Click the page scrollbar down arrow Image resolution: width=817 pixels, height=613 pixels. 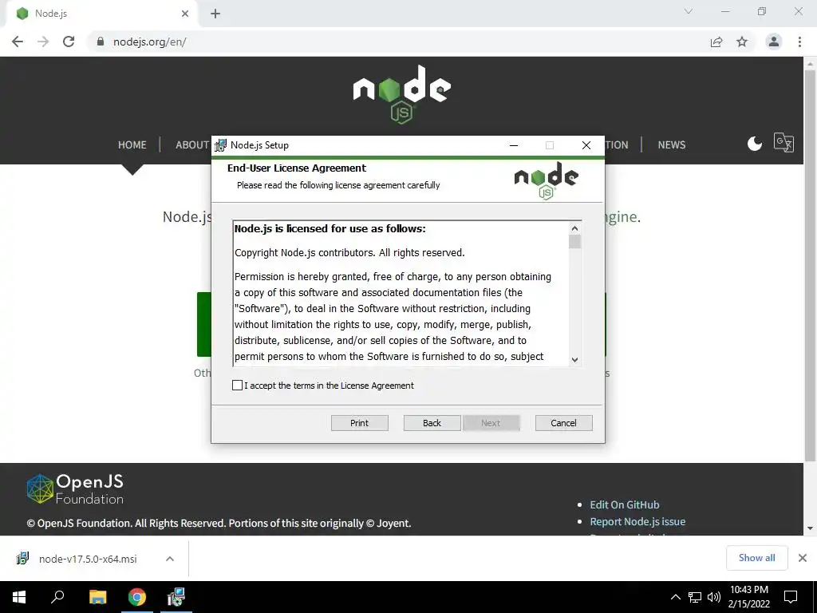coord(810,528)
